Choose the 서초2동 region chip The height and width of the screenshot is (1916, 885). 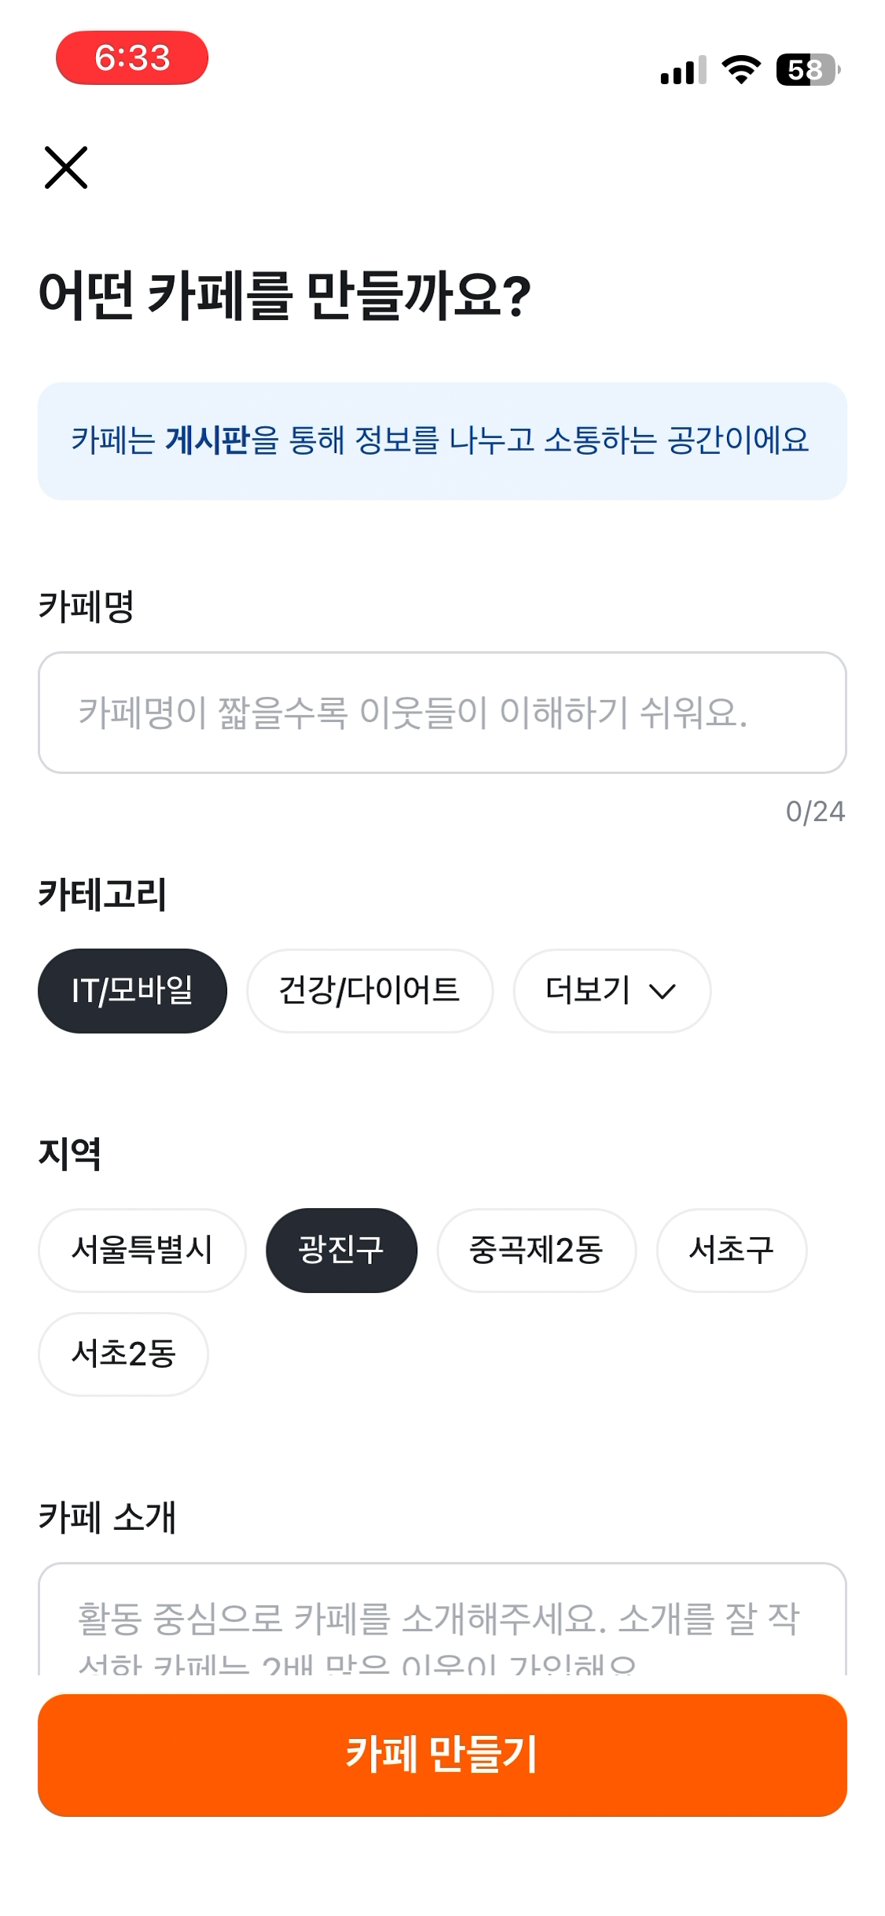pyautogui.click(x=123, y=1354)
